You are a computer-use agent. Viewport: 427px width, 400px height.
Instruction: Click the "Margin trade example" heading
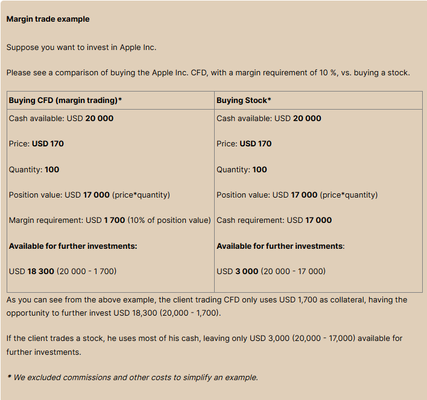pyautogui.click(x=48, y=19)
